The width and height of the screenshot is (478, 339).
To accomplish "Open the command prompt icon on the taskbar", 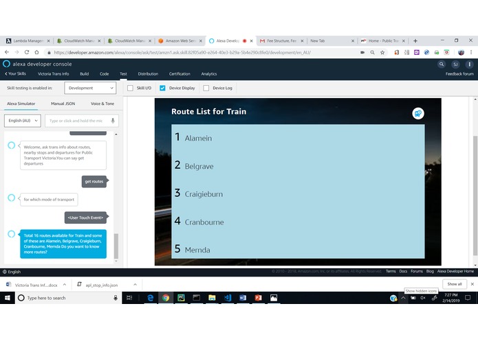I will (x=197, y=298).
